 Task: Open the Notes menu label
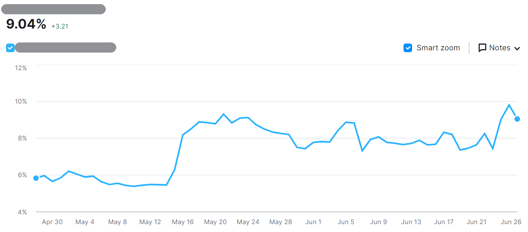(499, 48)
